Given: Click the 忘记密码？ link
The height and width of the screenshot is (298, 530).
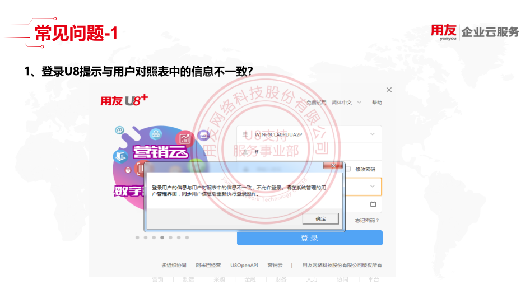Looking at the screenshot, I should coord(367,221).
